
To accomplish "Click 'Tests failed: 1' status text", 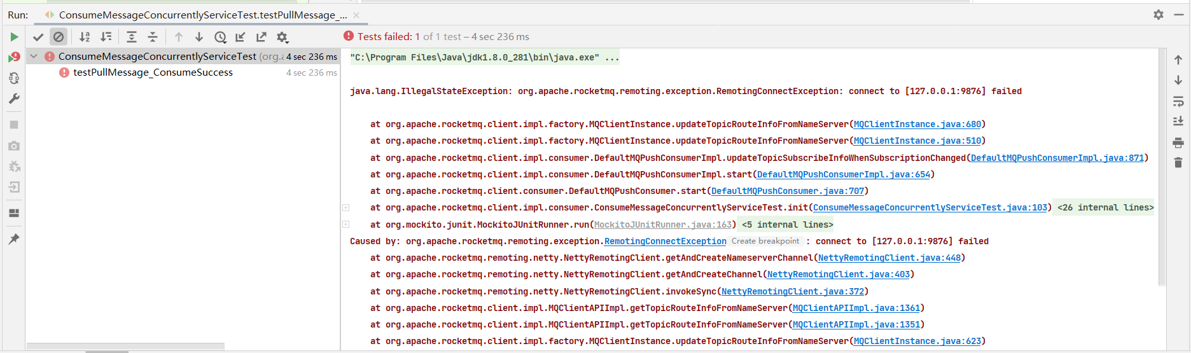I will 388,37.
